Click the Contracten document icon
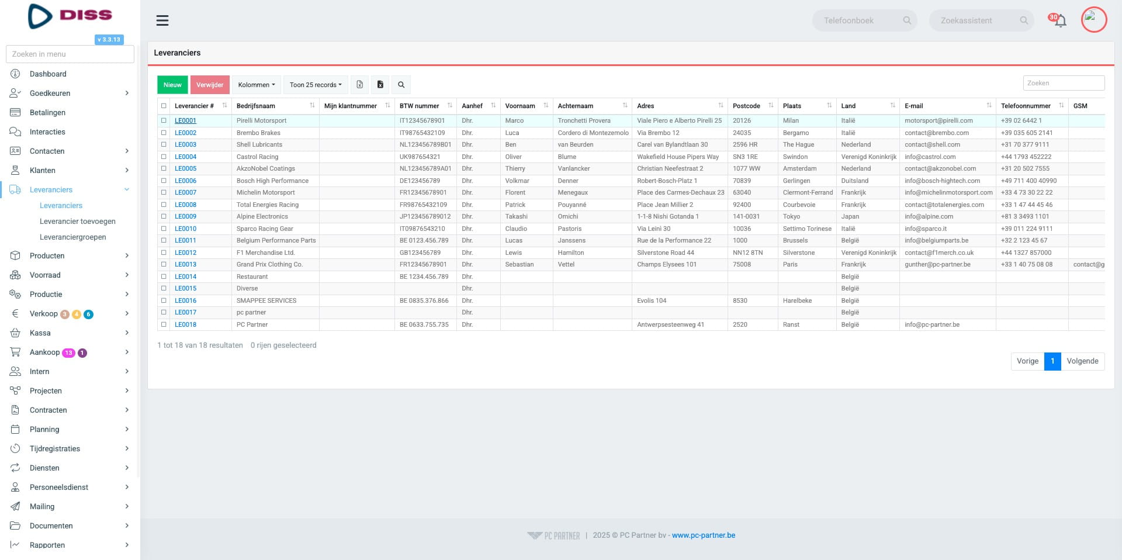 [15, 410]
